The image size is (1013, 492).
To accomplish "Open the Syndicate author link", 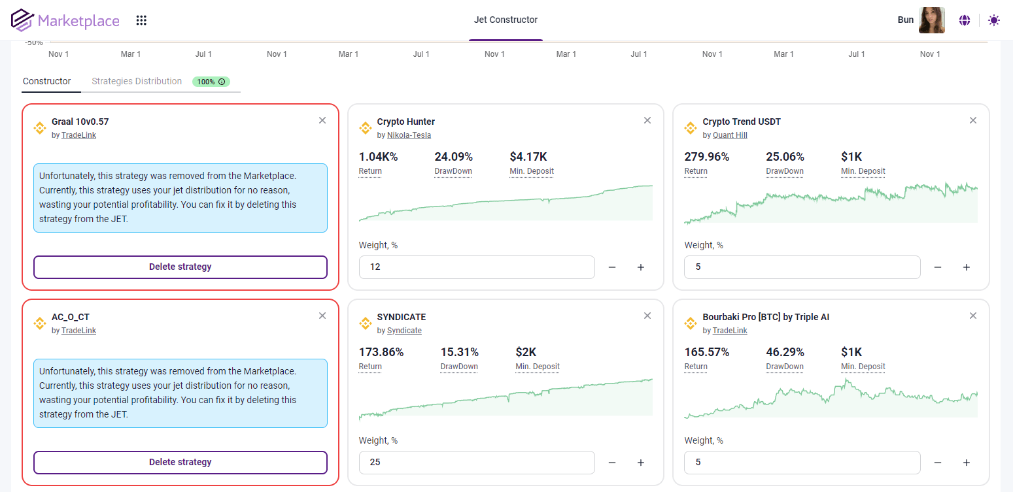I will (404, 331).
